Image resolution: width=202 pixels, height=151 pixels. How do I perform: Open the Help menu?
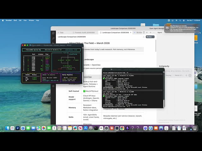[x=38, y=20]
